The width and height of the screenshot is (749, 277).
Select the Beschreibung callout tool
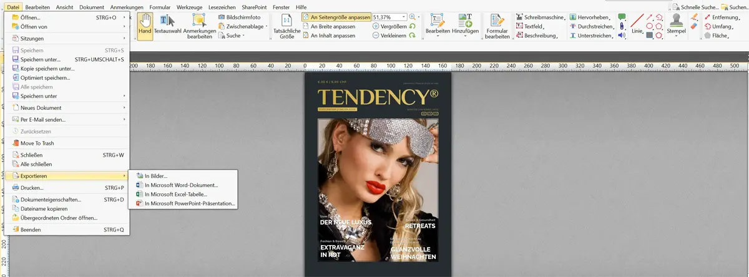coord(536,36)
